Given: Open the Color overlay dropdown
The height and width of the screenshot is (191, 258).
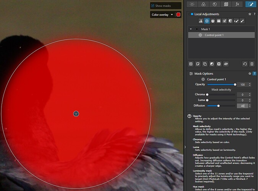Looking at the screenshot, I should click(162, 15).
